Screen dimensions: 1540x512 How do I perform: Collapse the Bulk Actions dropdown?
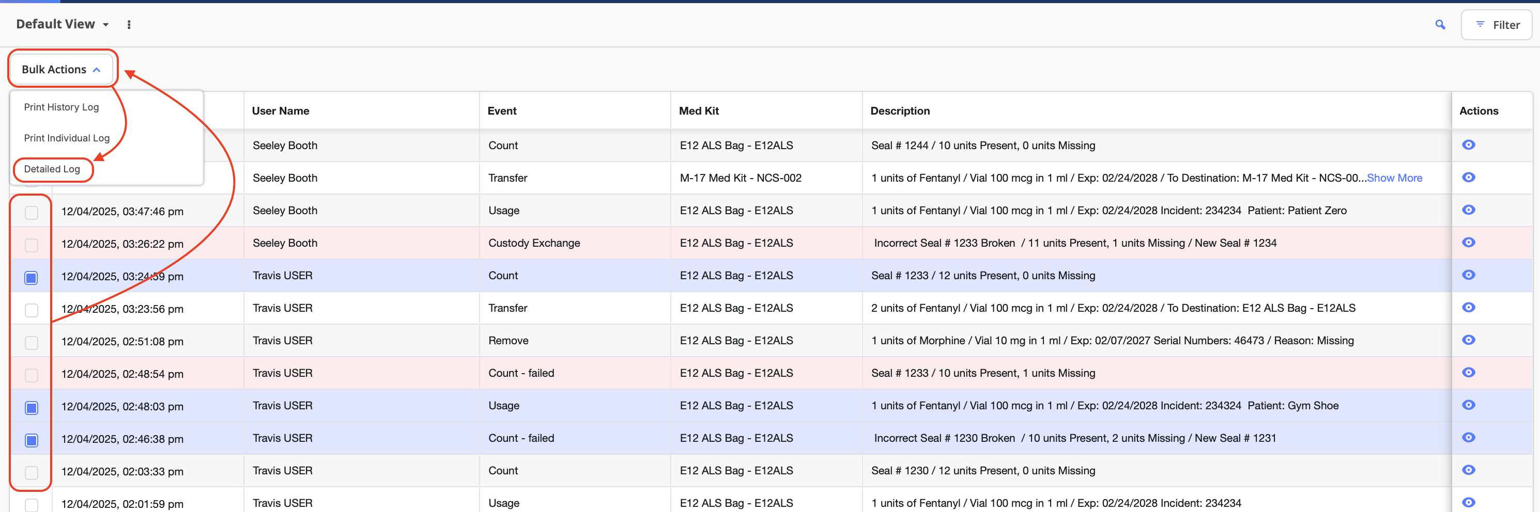click(61, 69)
